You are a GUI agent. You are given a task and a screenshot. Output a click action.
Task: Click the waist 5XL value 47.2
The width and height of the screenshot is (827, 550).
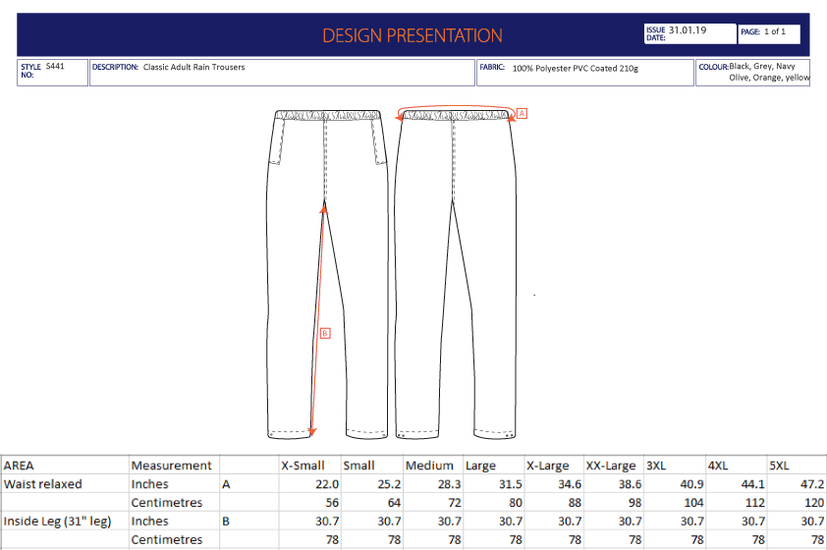[x=812, y=484]
